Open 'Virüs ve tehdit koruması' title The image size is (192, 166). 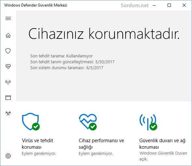(37, 144)
